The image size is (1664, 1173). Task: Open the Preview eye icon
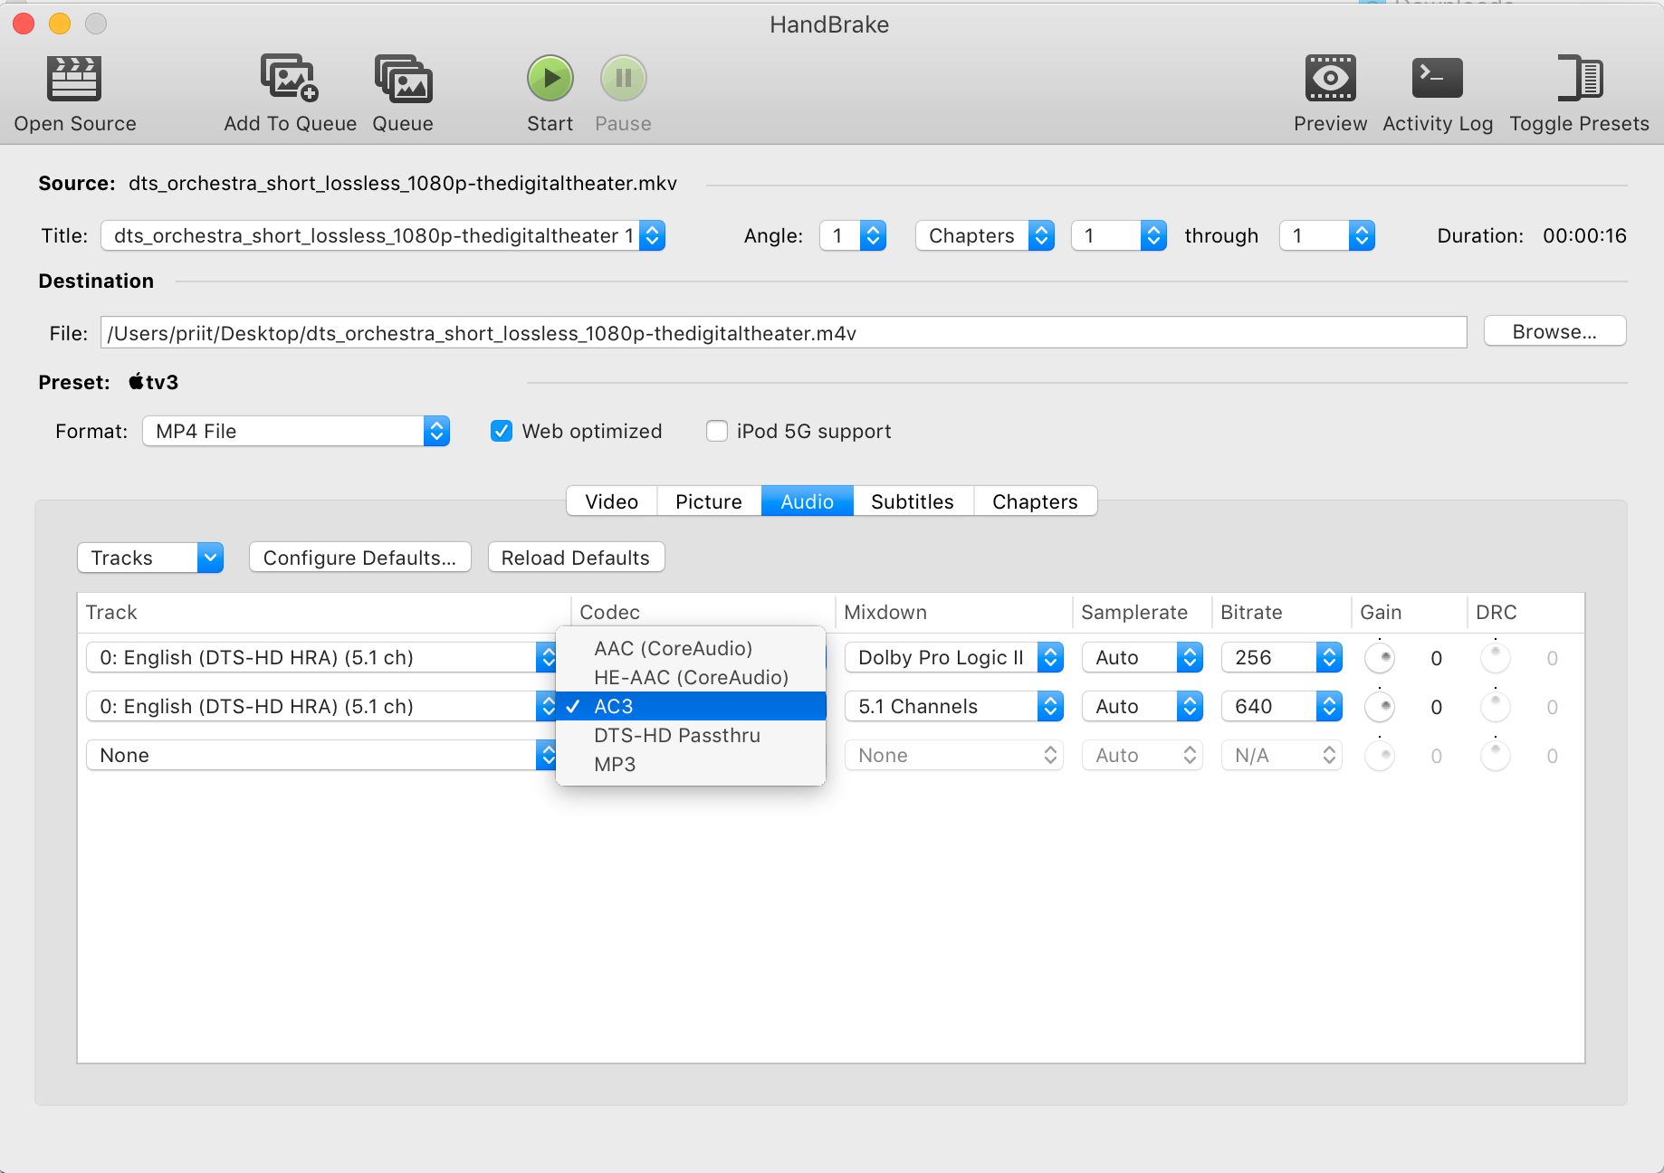(1330, 79)
